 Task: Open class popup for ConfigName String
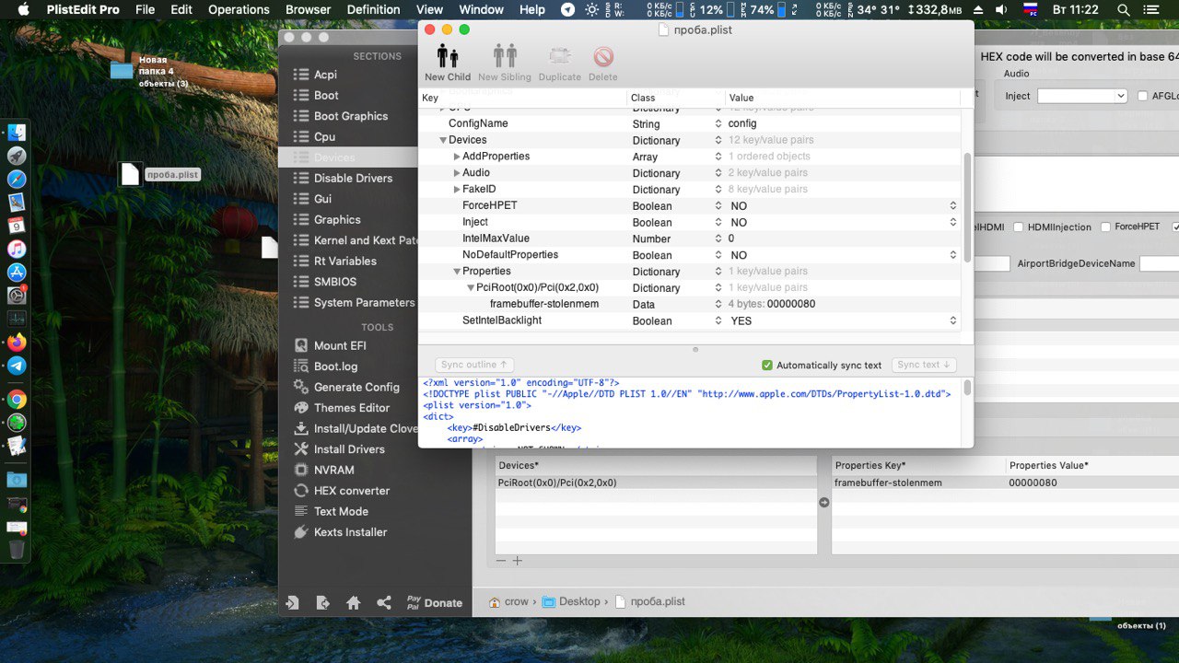pyautogui.click(x=718, y=124)
